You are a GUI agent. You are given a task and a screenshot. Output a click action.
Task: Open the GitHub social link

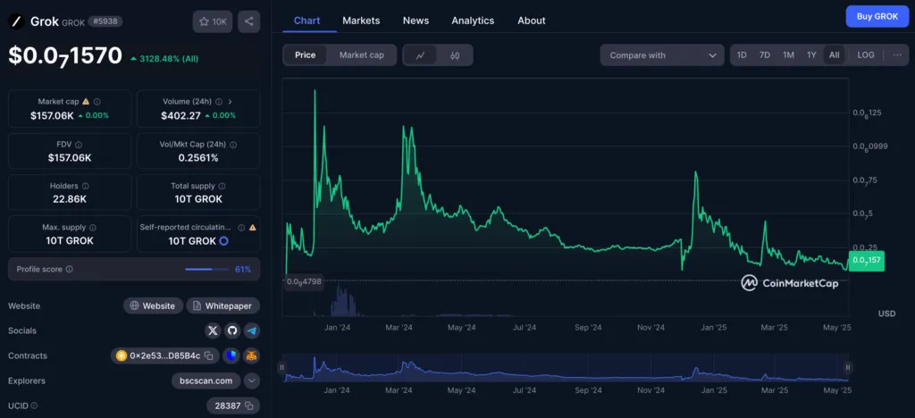[x=232, y=330]
